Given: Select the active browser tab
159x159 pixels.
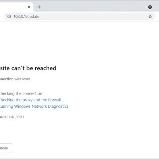Looking at the screenshot, I should click(13, 7).
